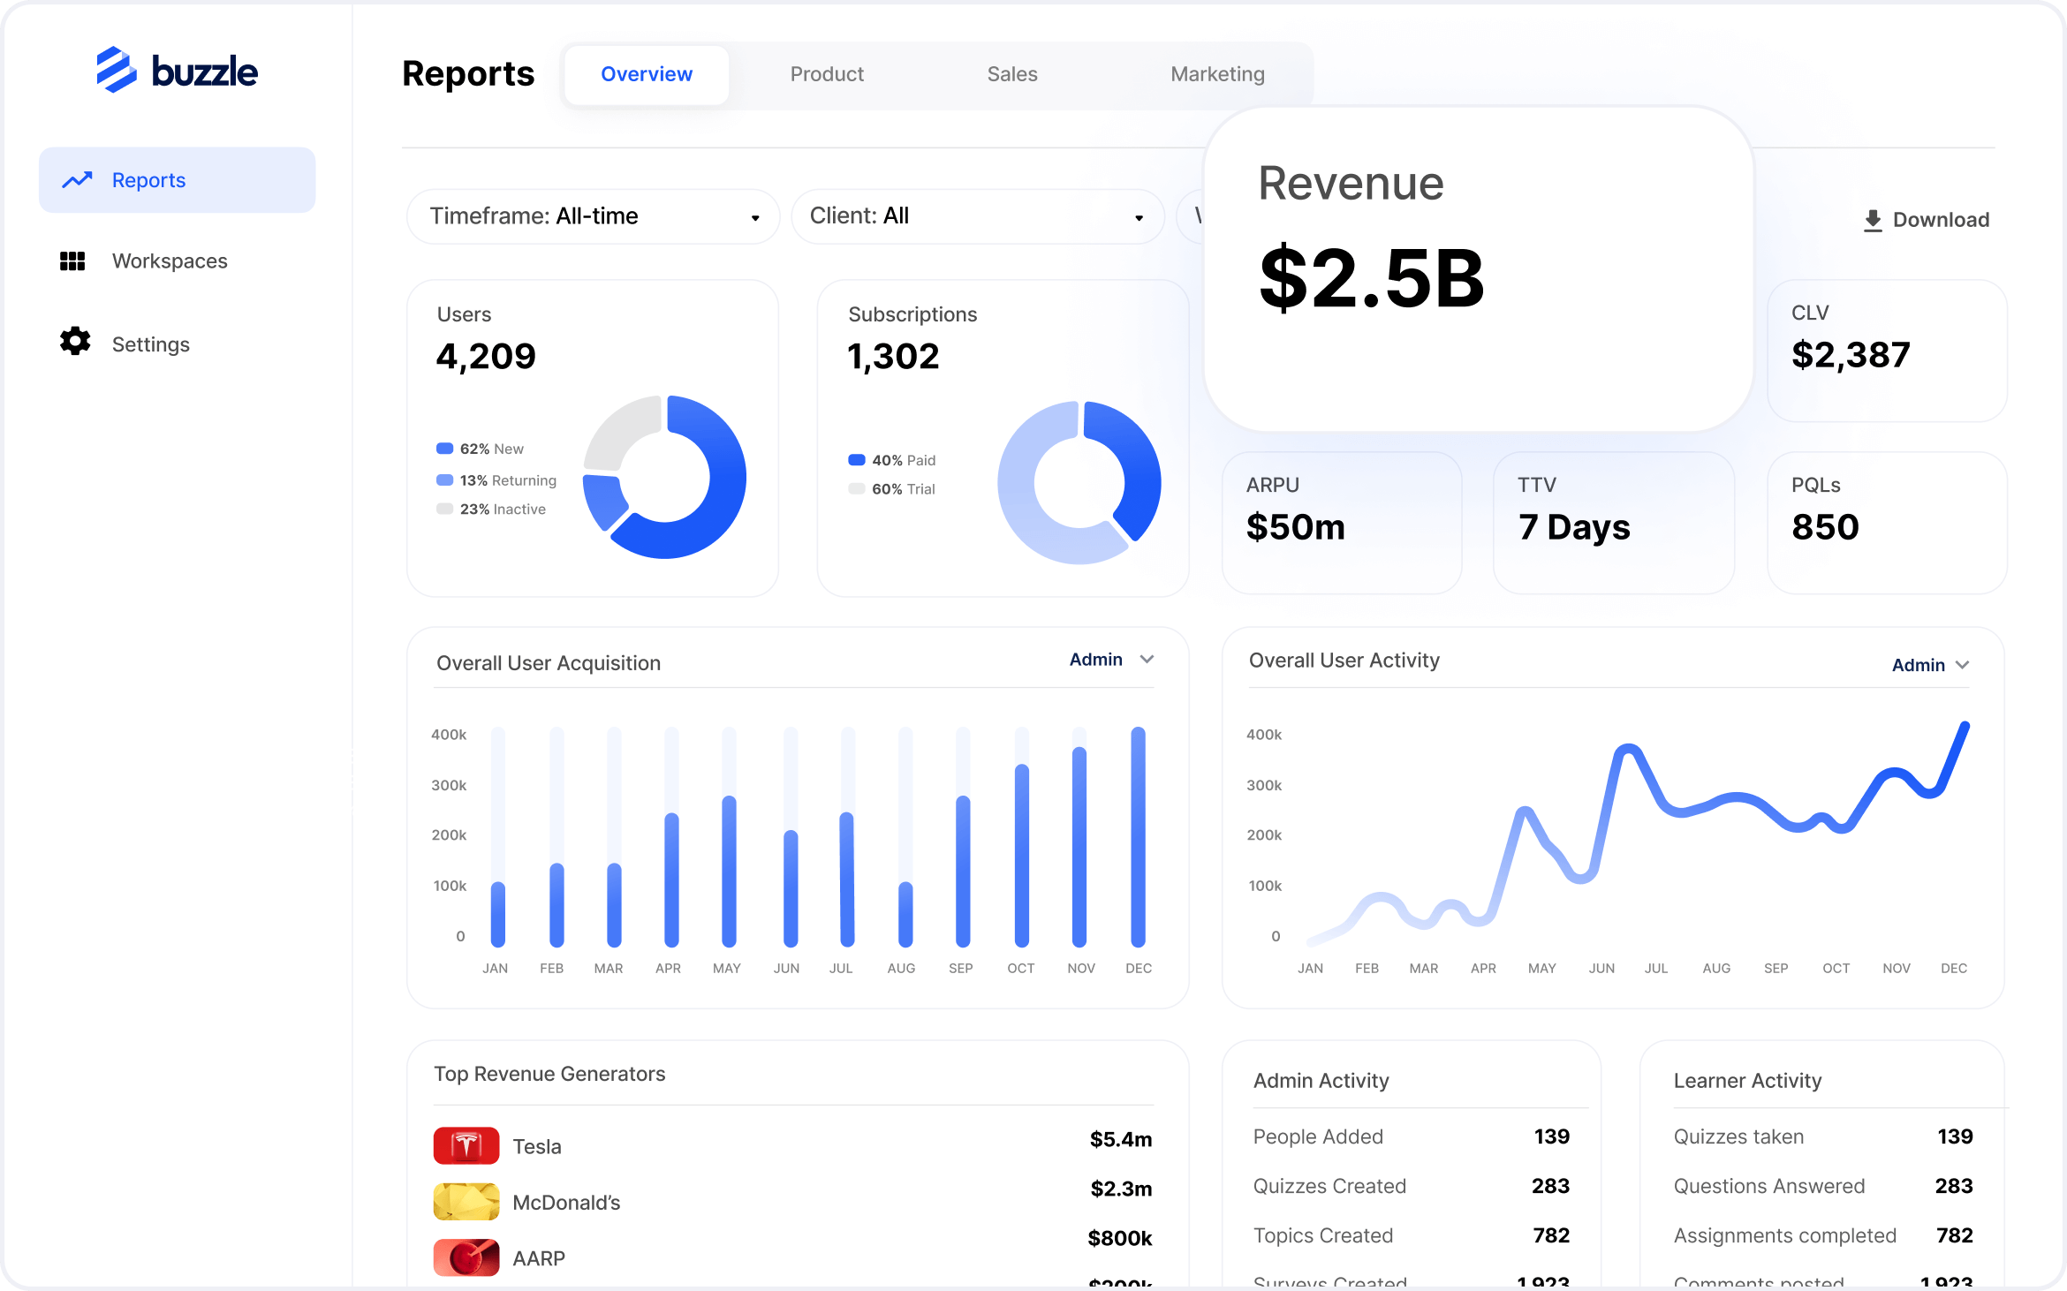2067x1291 pixels.
Task: Open the Client All dropdown
Action: tap(977, 216)
